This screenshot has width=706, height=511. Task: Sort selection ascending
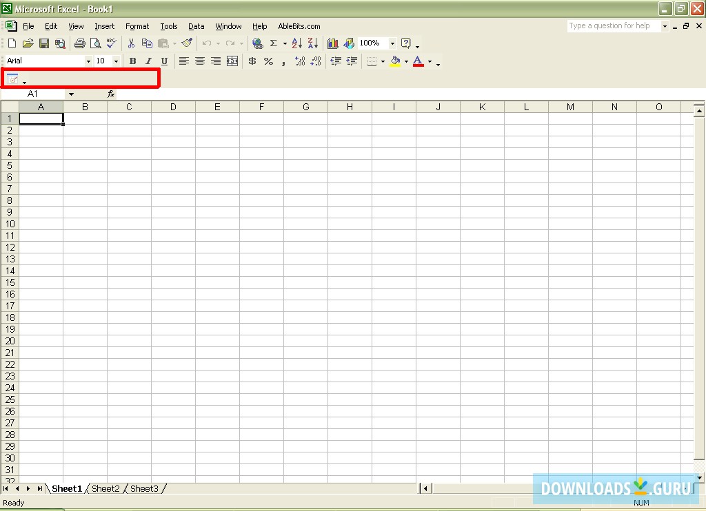click(x=297, y=43)
